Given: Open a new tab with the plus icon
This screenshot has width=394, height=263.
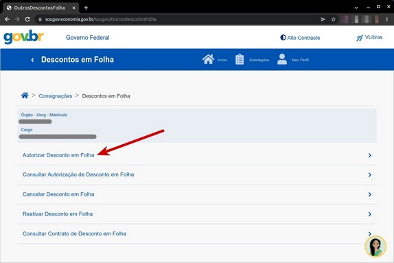Looking at the screenshot, I should (x=86, y=8).
